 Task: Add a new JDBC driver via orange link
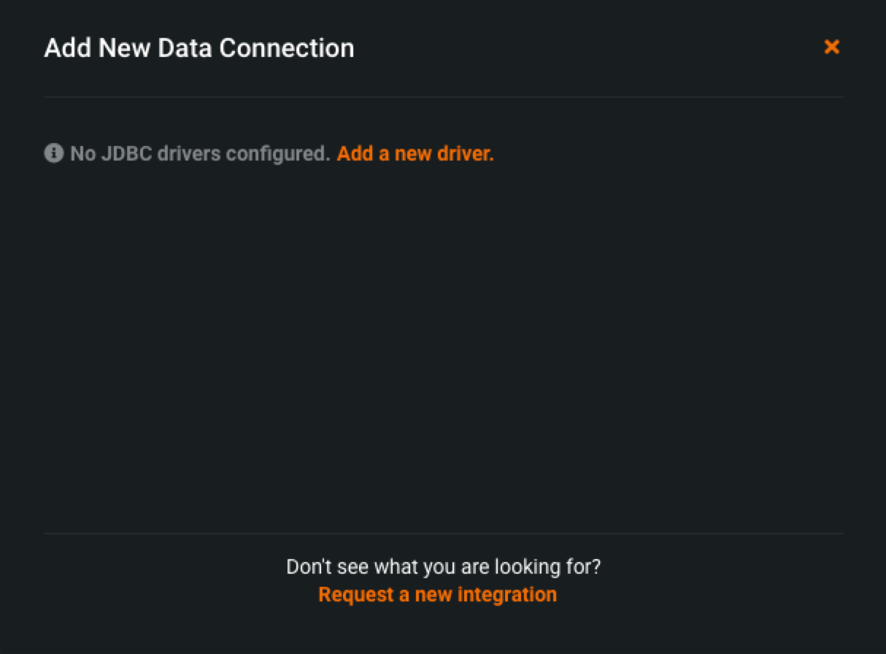(x=415, y=154)
